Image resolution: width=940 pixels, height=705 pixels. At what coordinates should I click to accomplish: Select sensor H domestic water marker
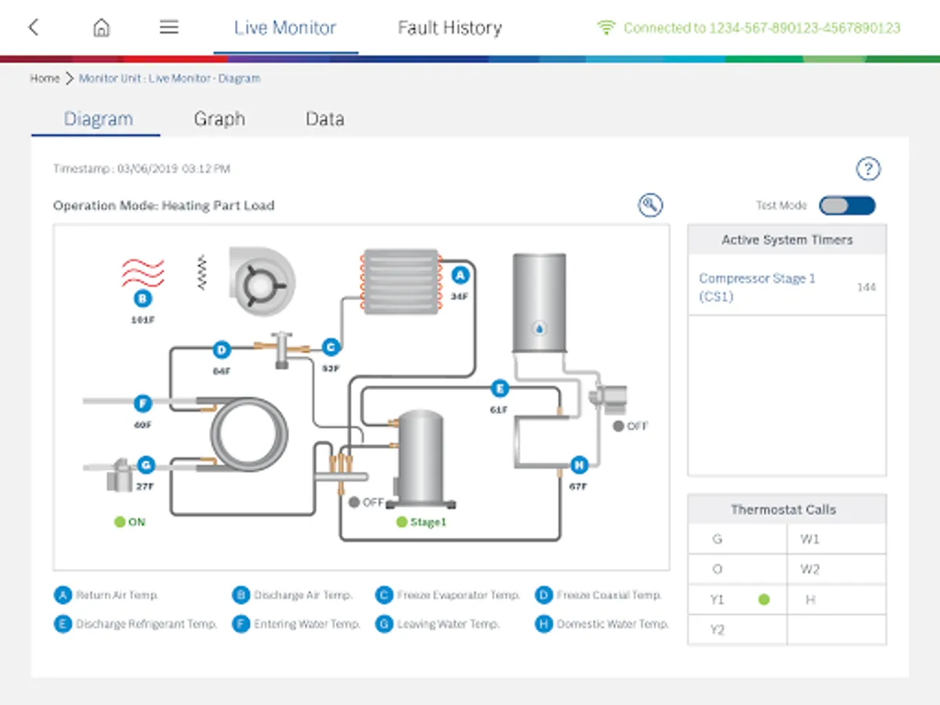[579, 465]
